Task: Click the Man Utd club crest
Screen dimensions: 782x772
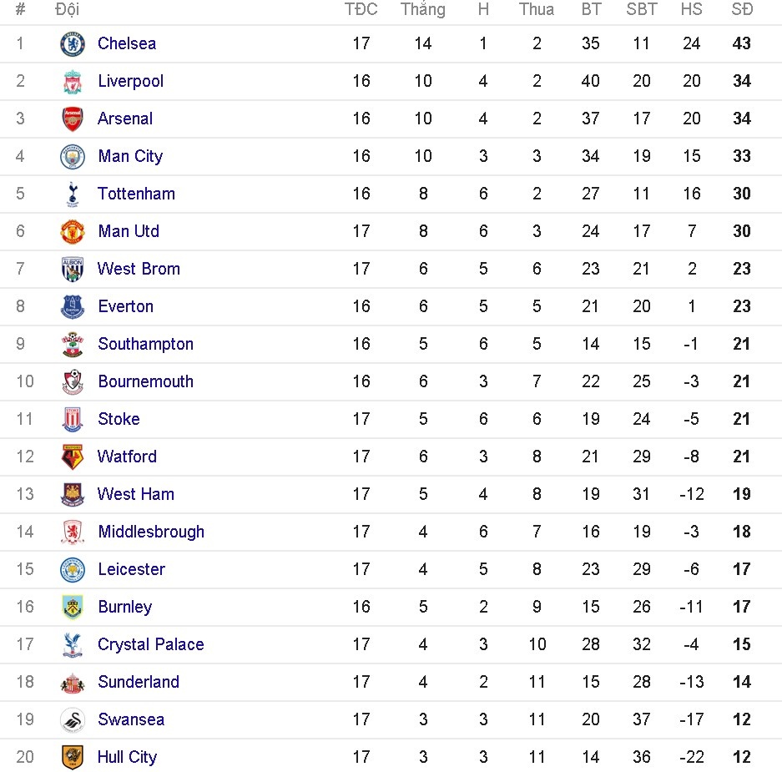Action: tap(73, 231)
